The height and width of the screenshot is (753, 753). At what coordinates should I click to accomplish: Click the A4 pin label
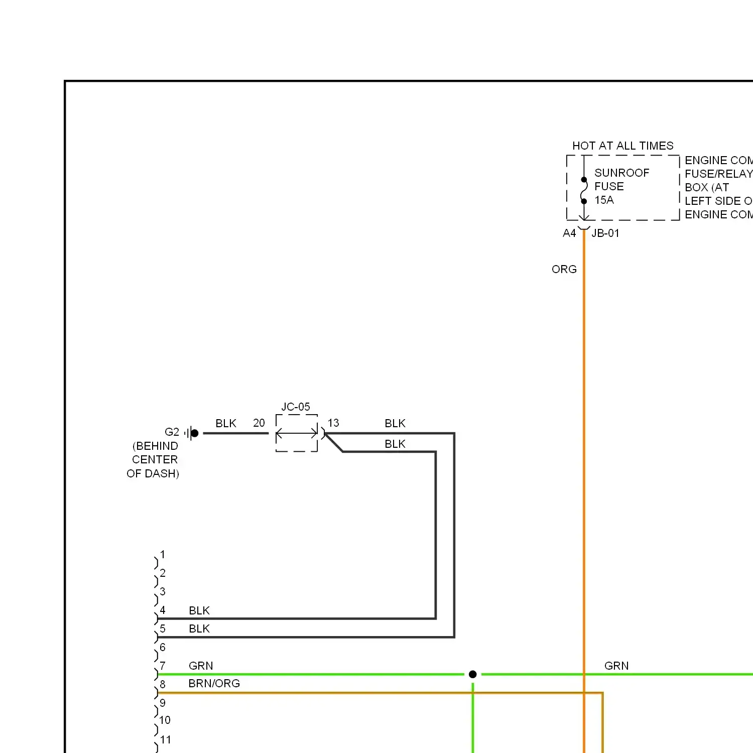pyautogui.click(x=569, y=233)
